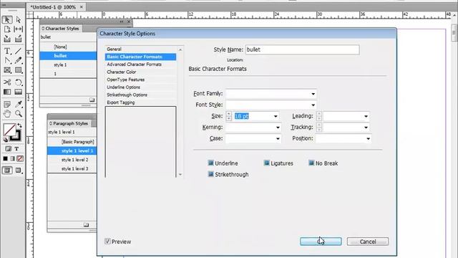The height and width of the screenshot is (258, 458).
Task: Go to Underline Options category
Action: (x=140, y=87)
